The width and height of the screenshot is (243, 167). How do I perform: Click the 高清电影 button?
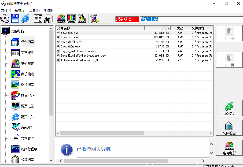[229, 148]
